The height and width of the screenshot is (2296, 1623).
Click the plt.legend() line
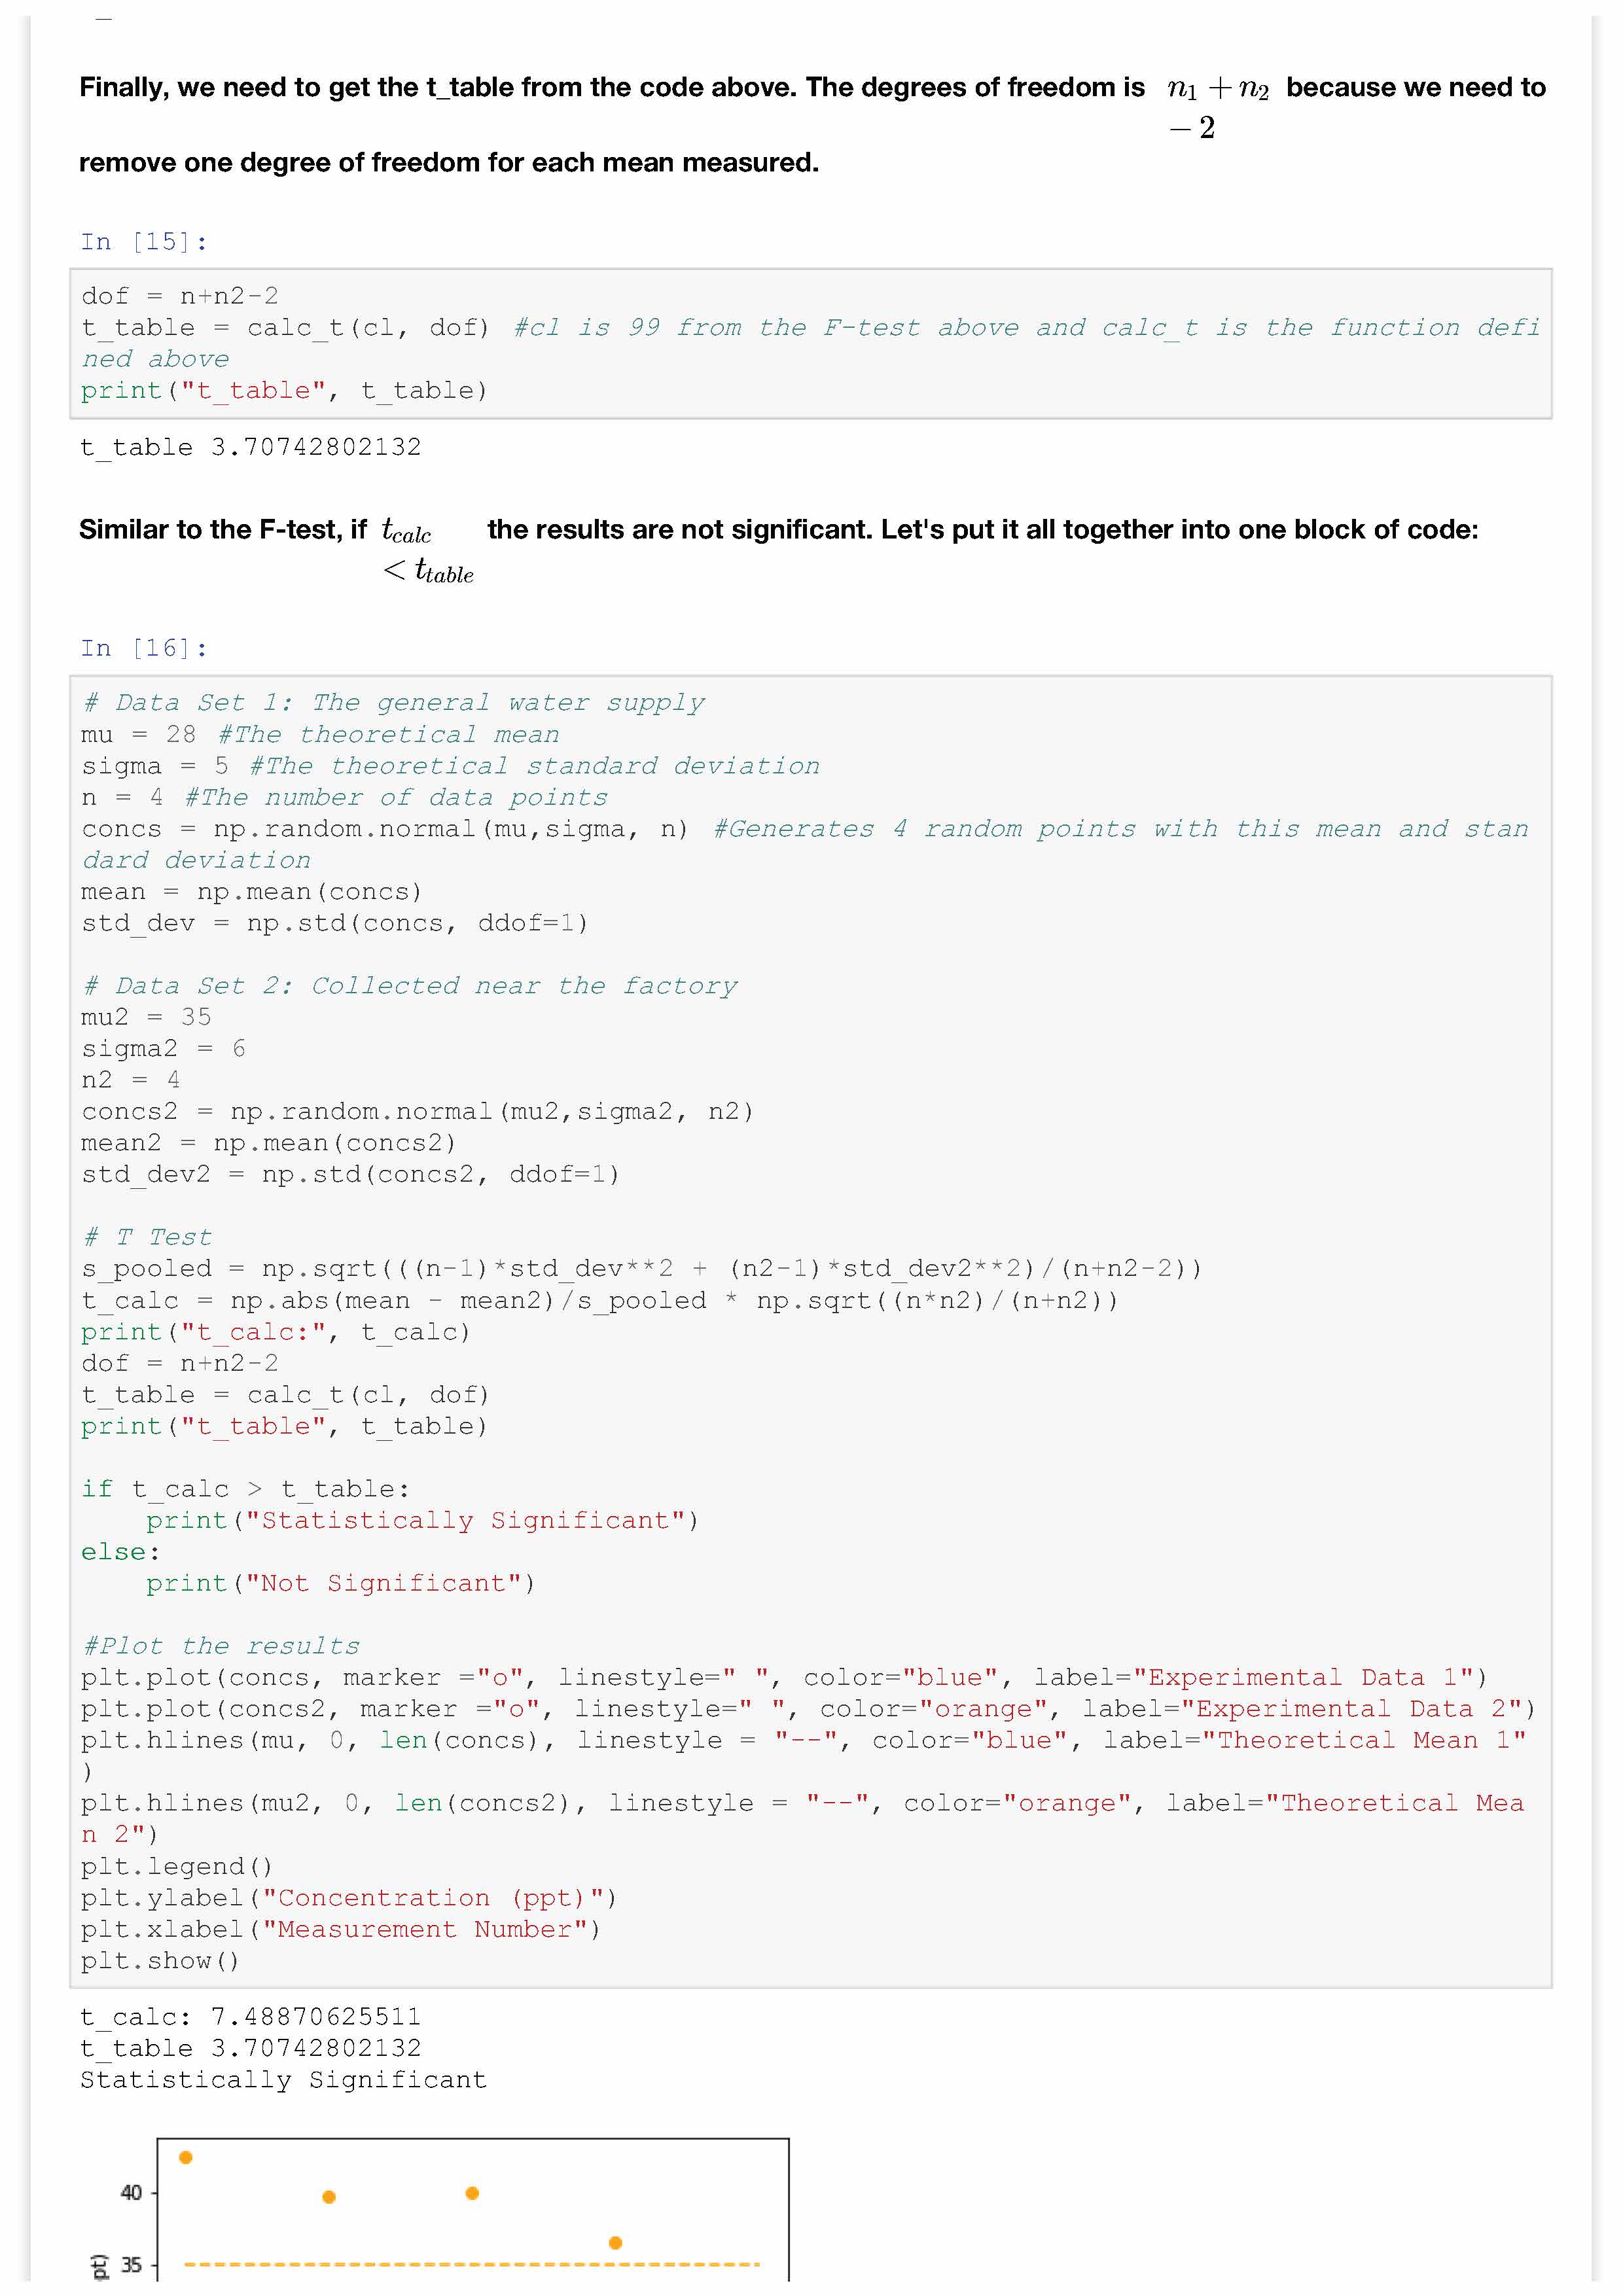[x=177, y=1866]
